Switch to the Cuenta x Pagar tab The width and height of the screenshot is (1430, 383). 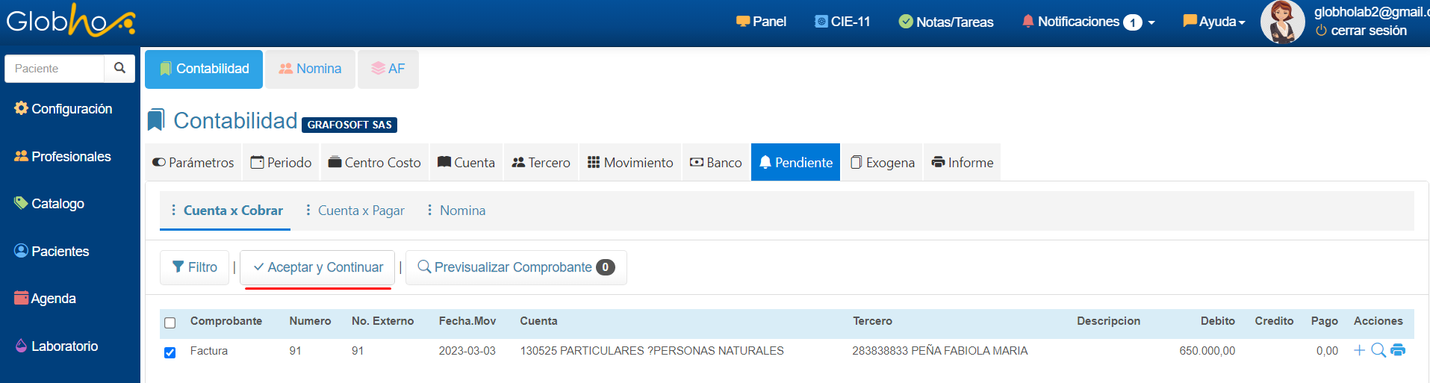click(x=355, y=211)
